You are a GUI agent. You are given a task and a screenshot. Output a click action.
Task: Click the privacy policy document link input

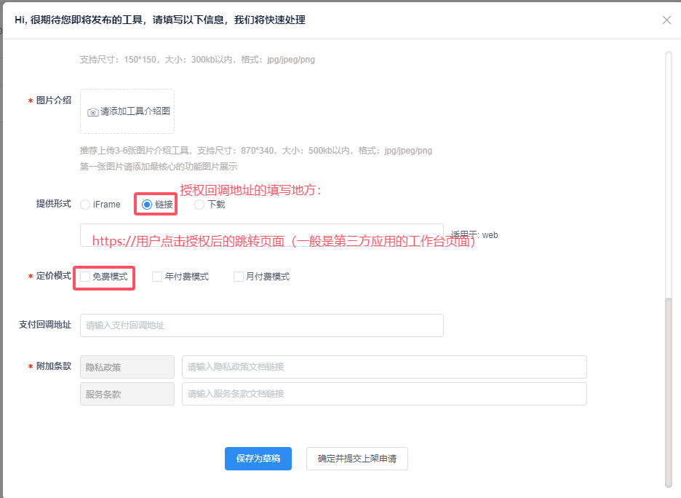coord(383,367)
